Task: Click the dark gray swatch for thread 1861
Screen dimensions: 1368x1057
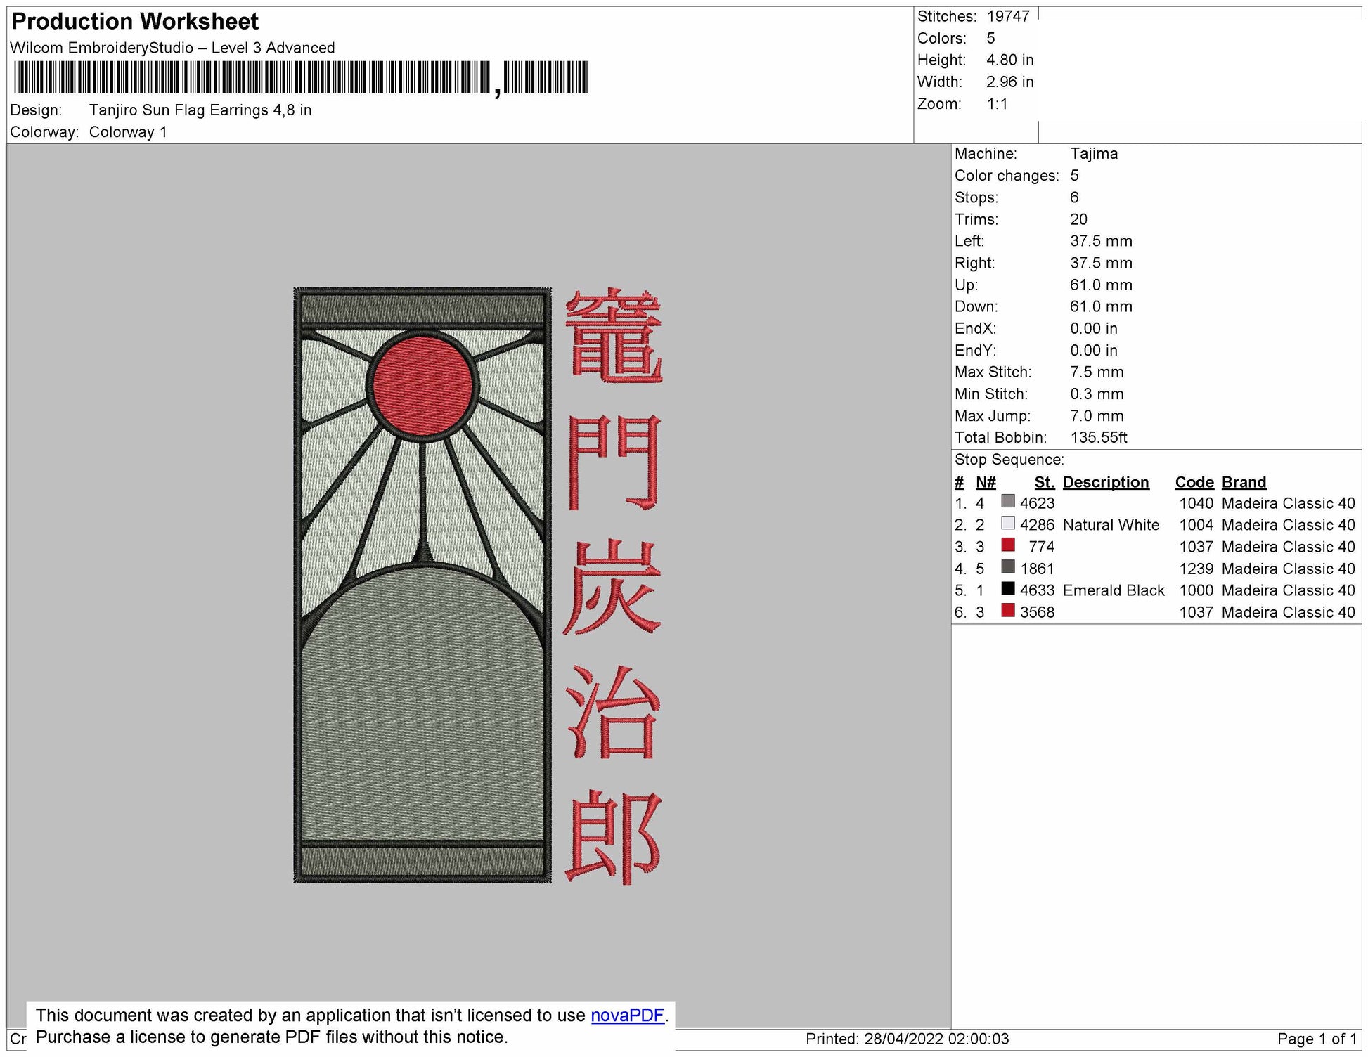Action: click(x=1008, y=566)
